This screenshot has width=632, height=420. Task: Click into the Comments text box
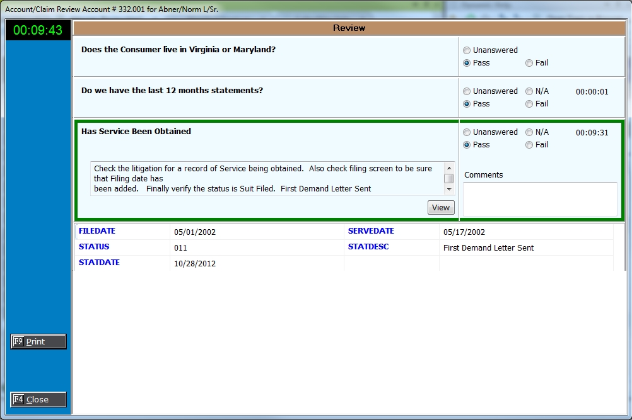[540, 199]
